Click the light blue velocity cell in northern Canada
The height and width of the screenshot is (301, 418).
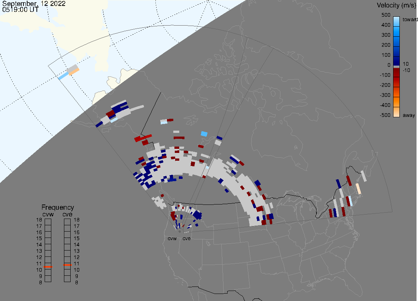204,134
